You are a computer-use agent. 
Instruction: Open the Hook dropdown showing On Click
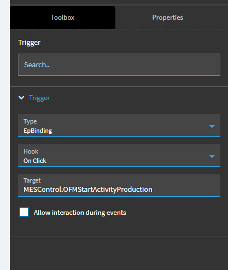pyautogui.click(x=119, y=155)
